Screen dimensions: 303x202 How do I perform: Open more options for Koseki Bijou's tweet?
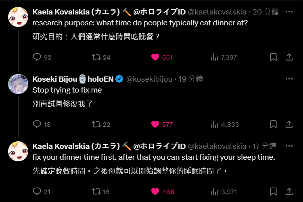pyautogui.click(x=289, y=79)
